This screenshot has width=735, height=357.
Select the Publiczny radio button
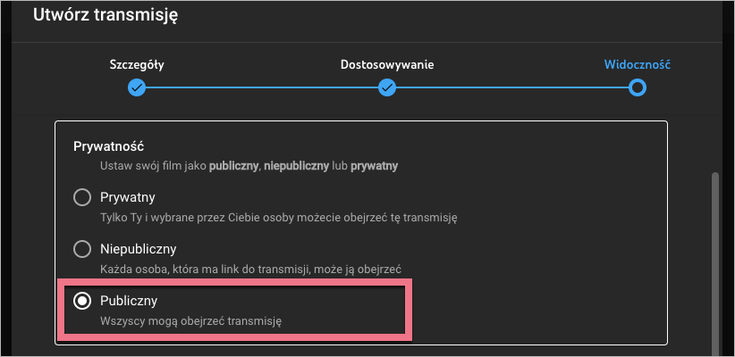82,301
